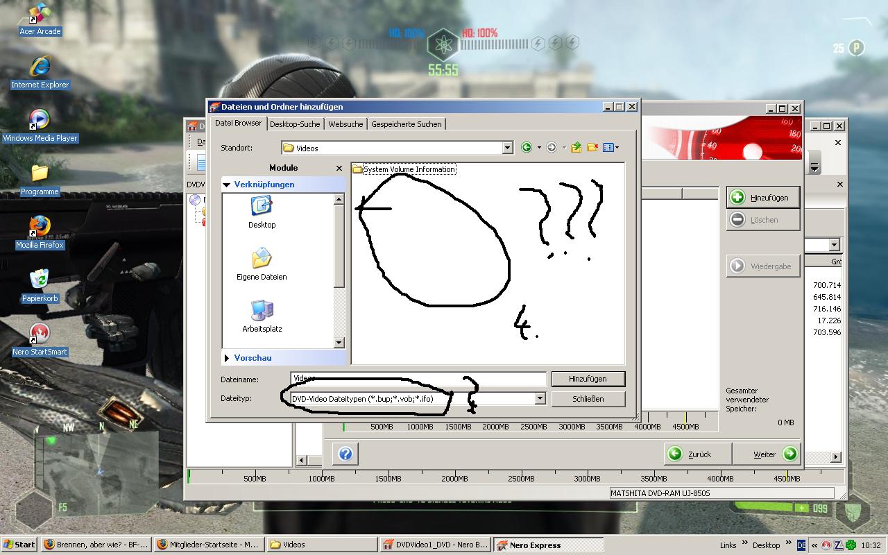Choose the Arbeitsplatz shortcut
Image resolution: width=888 pixels, height=555 pixels.
coord(262,316)
